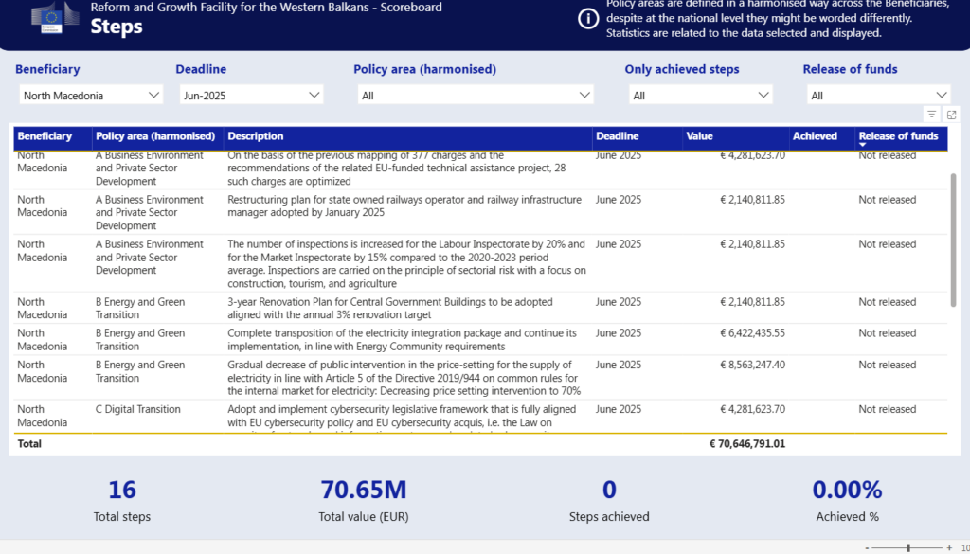Select the cybersecurity legislative framework description
Viewport: 970px width, 554px height.
tap(402, 416)
